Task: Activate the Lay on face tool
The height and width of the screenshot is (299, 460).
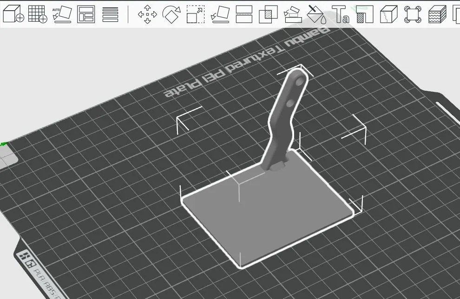Action: click(220, 14)
